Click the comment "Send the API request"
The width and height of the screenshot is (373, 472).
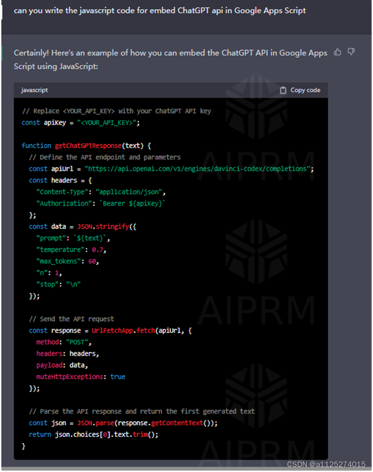coord(72,319)
